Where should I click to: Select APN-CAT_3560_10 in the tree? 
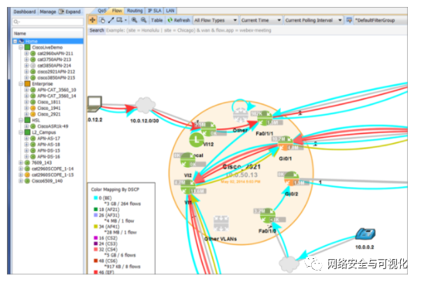pos(56,90)
